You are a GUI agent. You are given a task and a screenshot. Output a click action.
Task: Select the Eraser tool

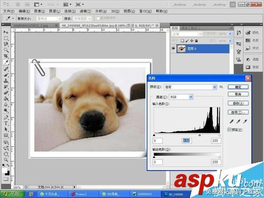[6, 92]
